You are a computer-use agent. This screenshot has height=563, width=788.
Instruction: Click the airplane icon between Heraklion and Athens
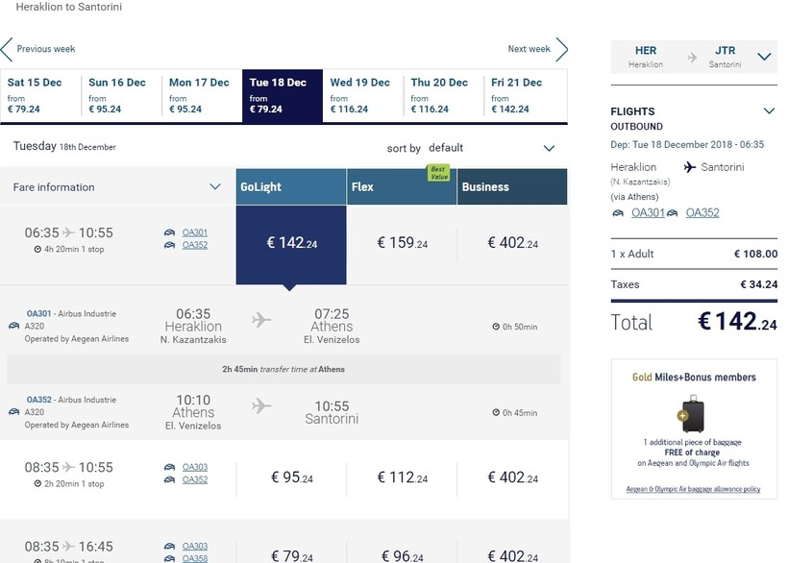(261, 320)
